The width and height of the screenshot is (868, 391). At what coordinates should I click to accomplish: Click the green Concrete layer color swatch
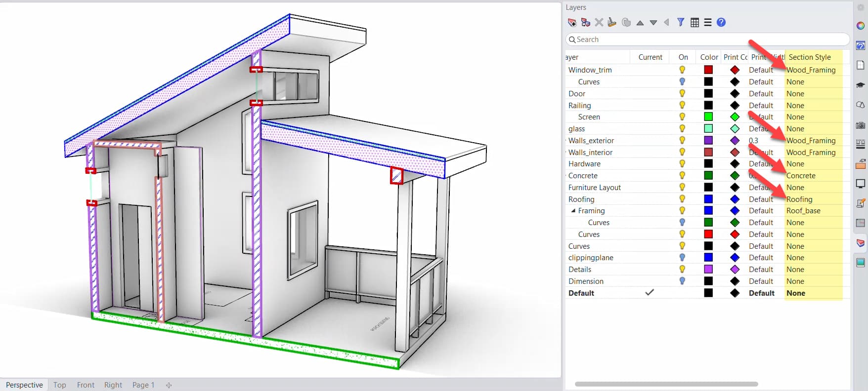coord(708,176)
